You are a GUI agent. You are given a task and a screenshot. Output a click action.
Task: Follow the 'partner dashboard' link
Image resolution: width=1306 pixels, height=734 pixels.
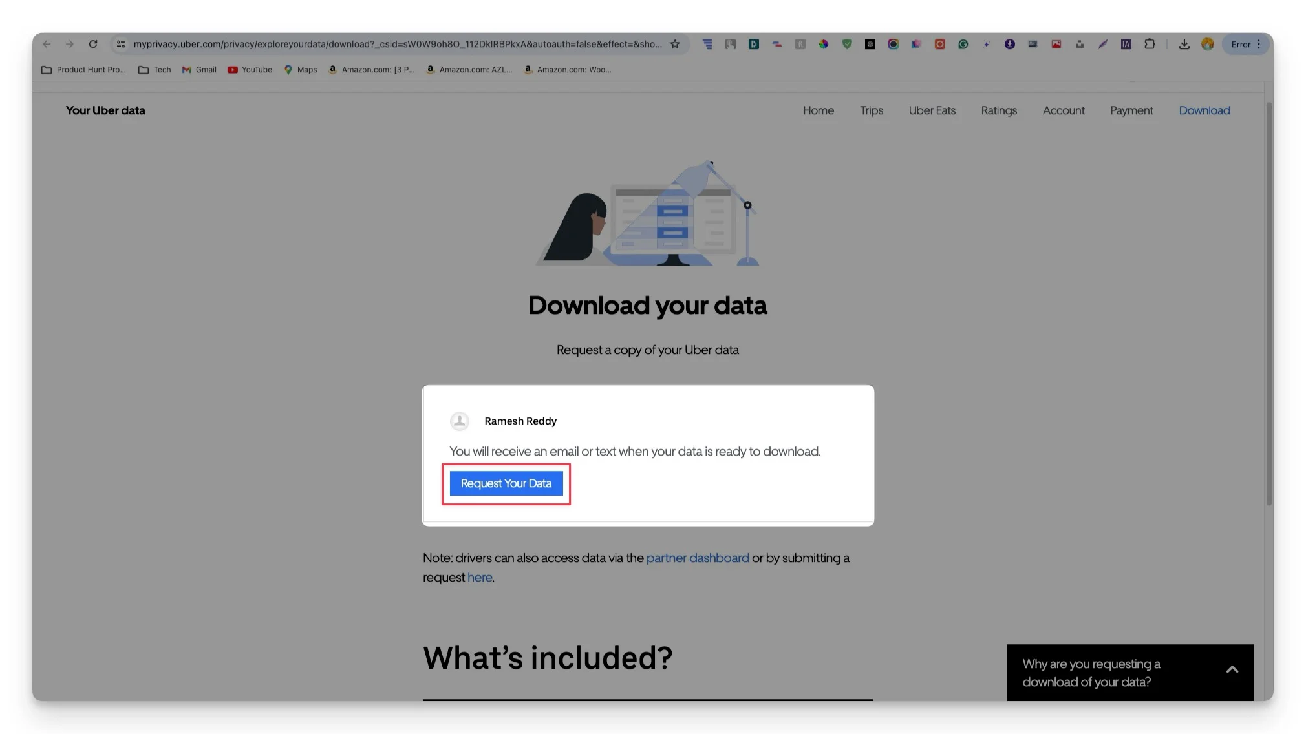click(x=698, y=558)
